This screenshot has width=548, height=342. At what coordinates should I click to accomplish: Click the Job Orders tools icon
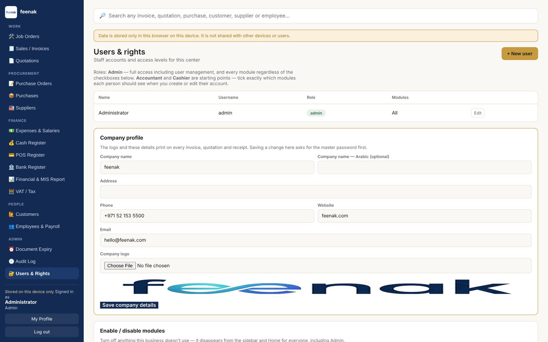point(11,36)
